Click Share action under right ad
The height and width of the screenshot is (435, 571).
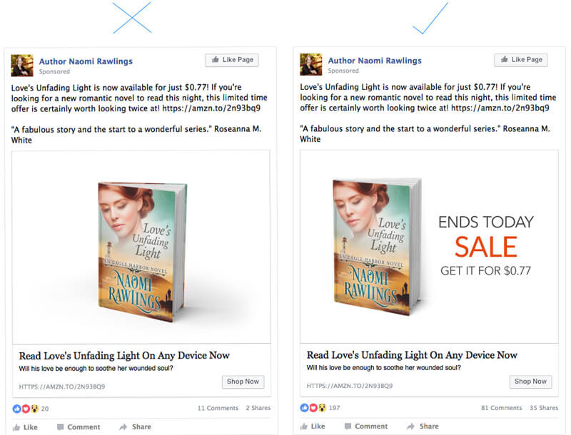click(423, 426)
